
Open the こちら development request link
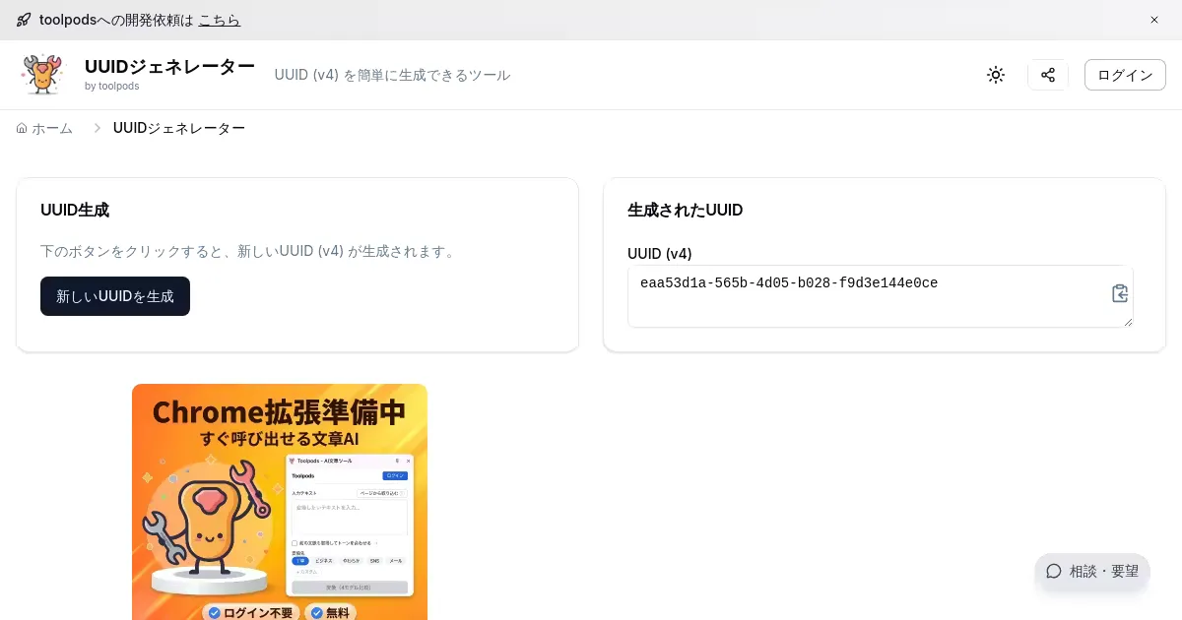point(219,20)
